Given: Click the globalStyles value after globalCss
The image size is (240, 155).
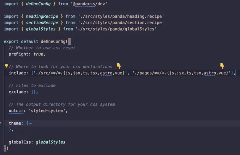Looking at the screenshot, I should pyautogui.click(x=50, y=142).
